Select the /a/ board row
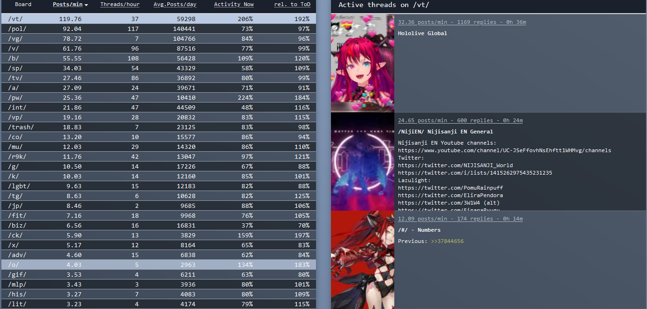 coord(158,88)
